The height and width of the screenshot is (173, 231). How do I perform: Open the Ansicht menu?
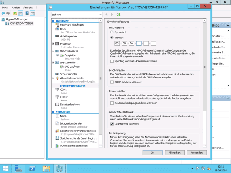coord(28,8)
